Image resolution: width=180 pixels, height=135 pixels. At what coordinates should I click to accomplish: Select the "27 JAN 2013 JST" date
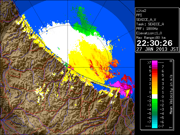[x=157, y=49]
